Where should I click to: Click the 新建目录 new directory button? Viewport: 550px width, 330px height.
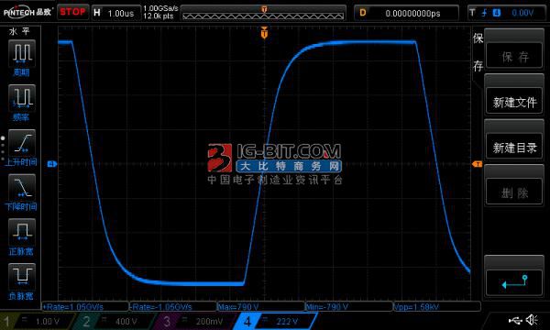click(514, 139)
